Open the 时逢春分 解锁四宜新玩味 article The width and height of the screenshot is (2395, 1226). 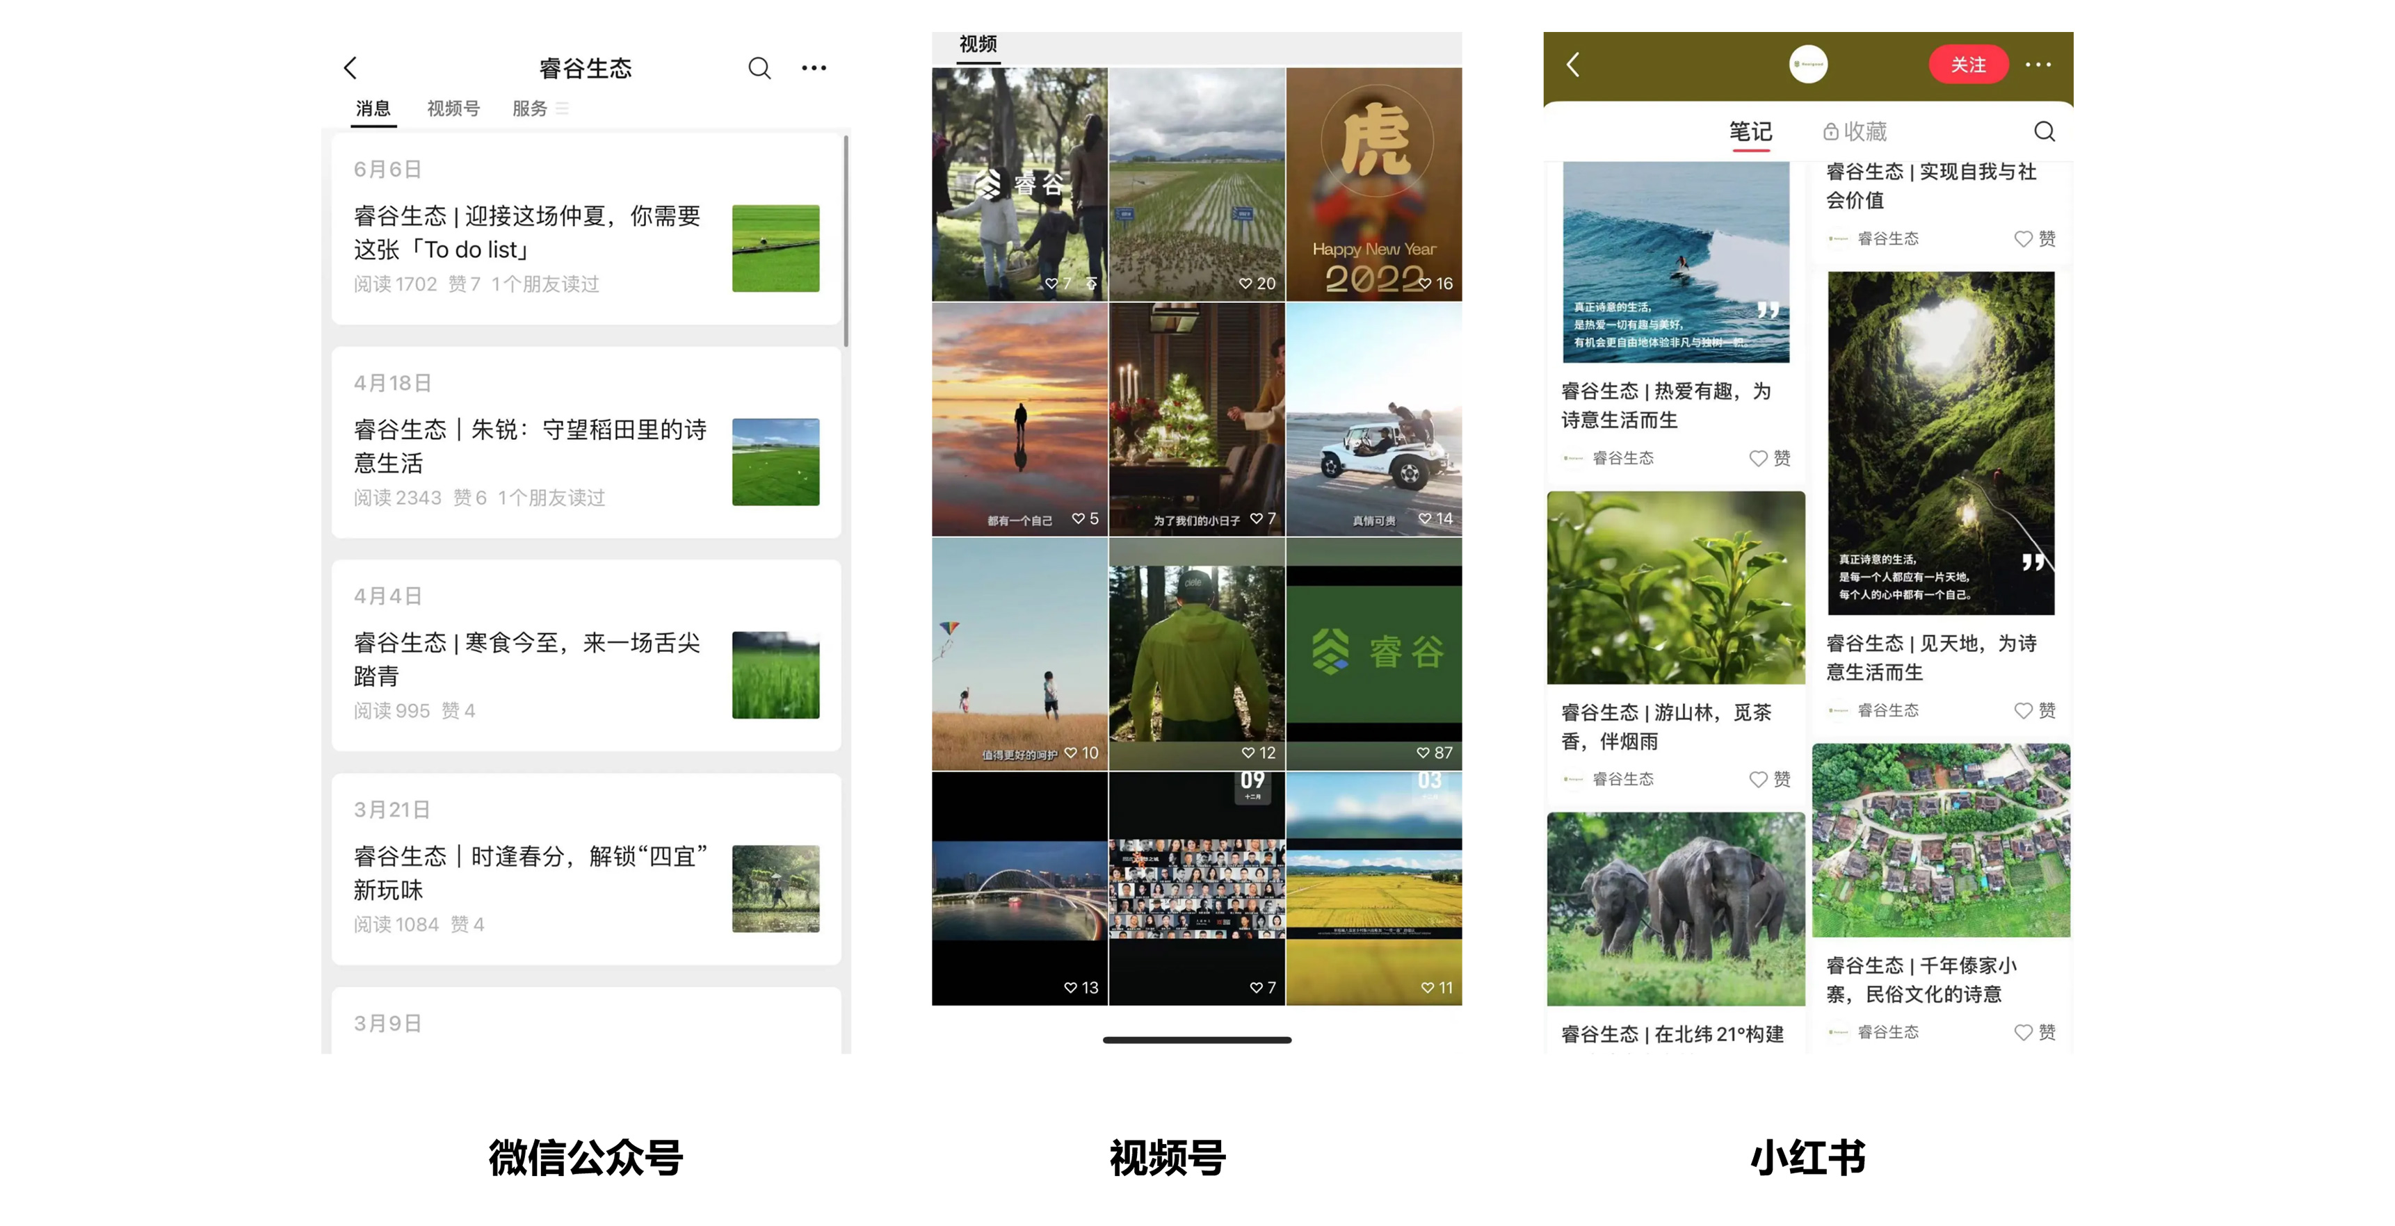[587, 869]
